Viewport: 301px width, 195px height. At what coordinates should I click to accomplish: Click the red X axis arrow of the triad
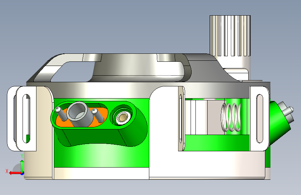(15, 173)
